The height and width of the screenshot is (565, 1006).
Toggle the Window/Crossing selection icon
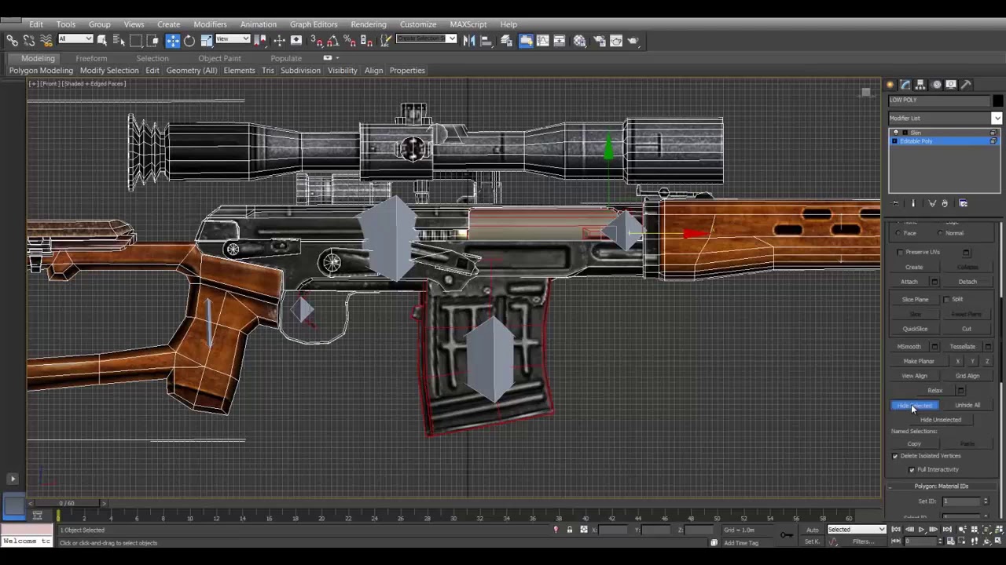(152, 40)
